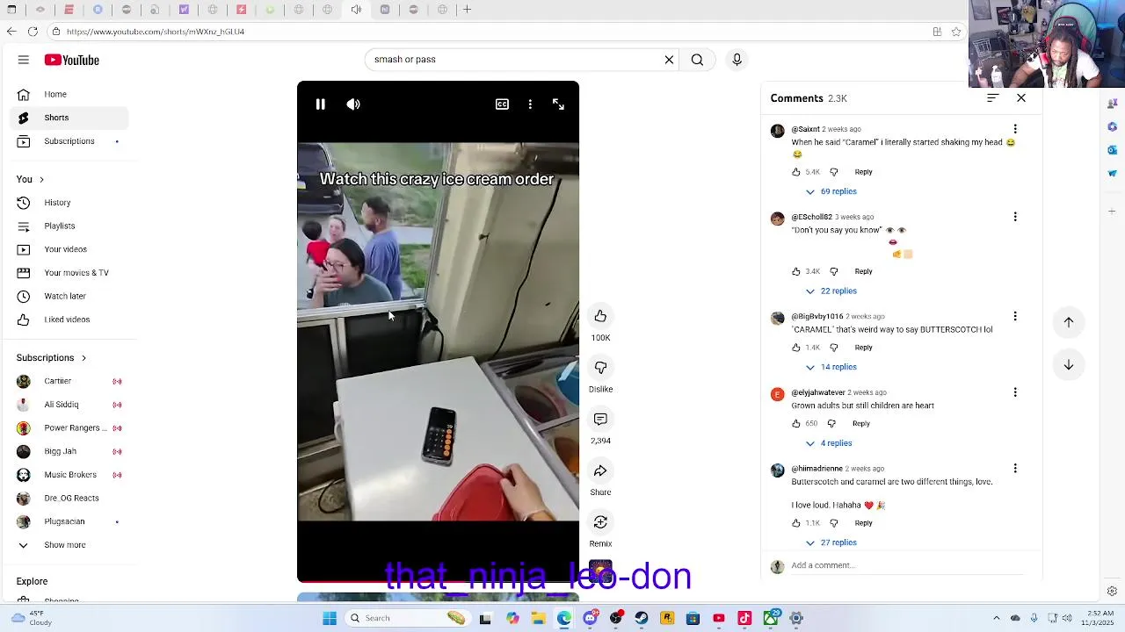The width and height of the screenshot is (1125, 632).
Task: Reply to @elyjahwatever's comment
Action: click(x=860, y=424)
